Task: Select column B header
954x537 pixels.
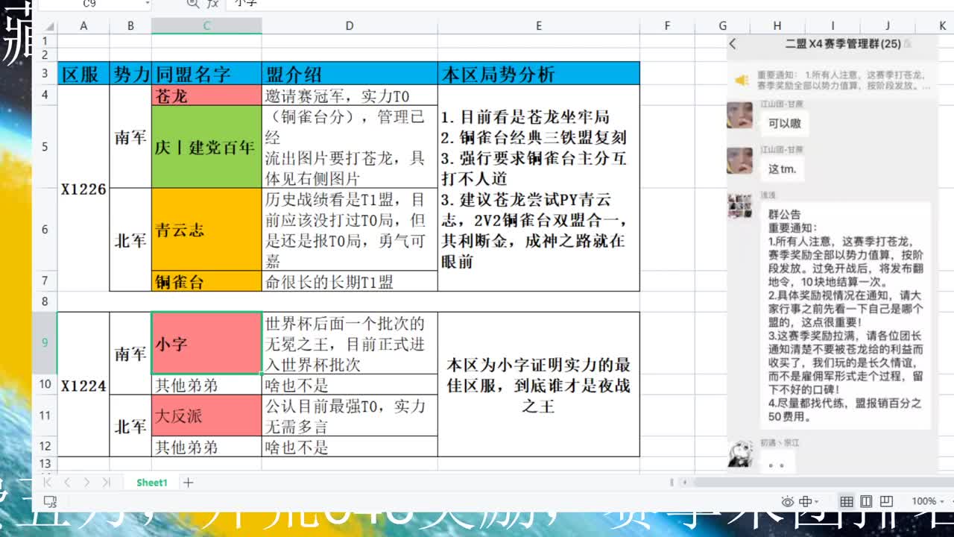Action: click(x=130, y=26)
